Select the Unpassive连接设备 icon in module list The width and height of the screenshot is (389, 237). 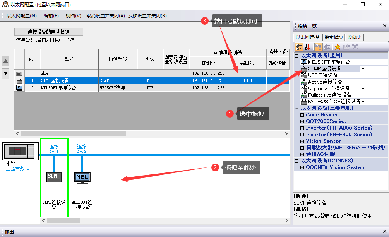coord(304,88)
